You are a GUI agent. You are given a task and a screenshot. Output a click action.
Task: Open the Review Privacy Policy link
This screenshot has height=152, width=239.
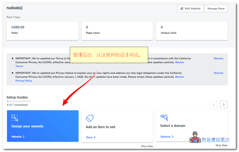(179, 77)
